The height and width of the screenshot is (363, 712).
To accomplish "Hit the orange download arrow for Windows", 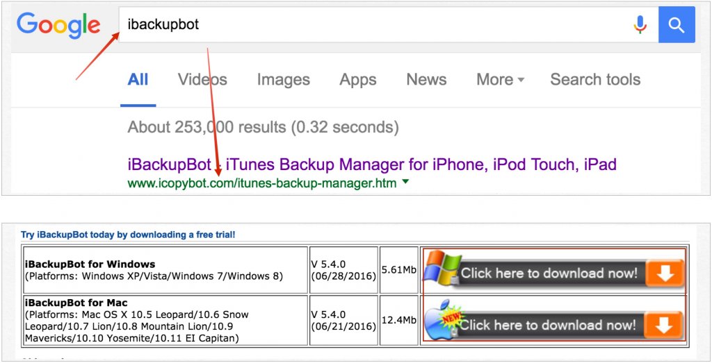I will (665, 273).
